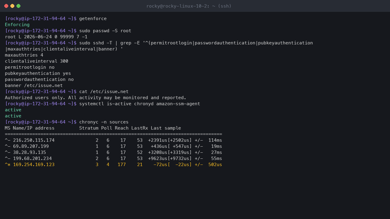Viewport: 390px width, 219px height.
Task: Click the MS Name/IP address header
Action: pos(30,128)
